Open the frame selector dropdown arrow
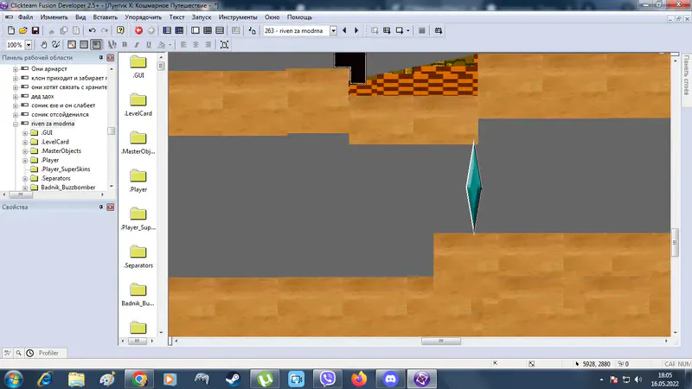692x389 pixels. tap(334, 30)
